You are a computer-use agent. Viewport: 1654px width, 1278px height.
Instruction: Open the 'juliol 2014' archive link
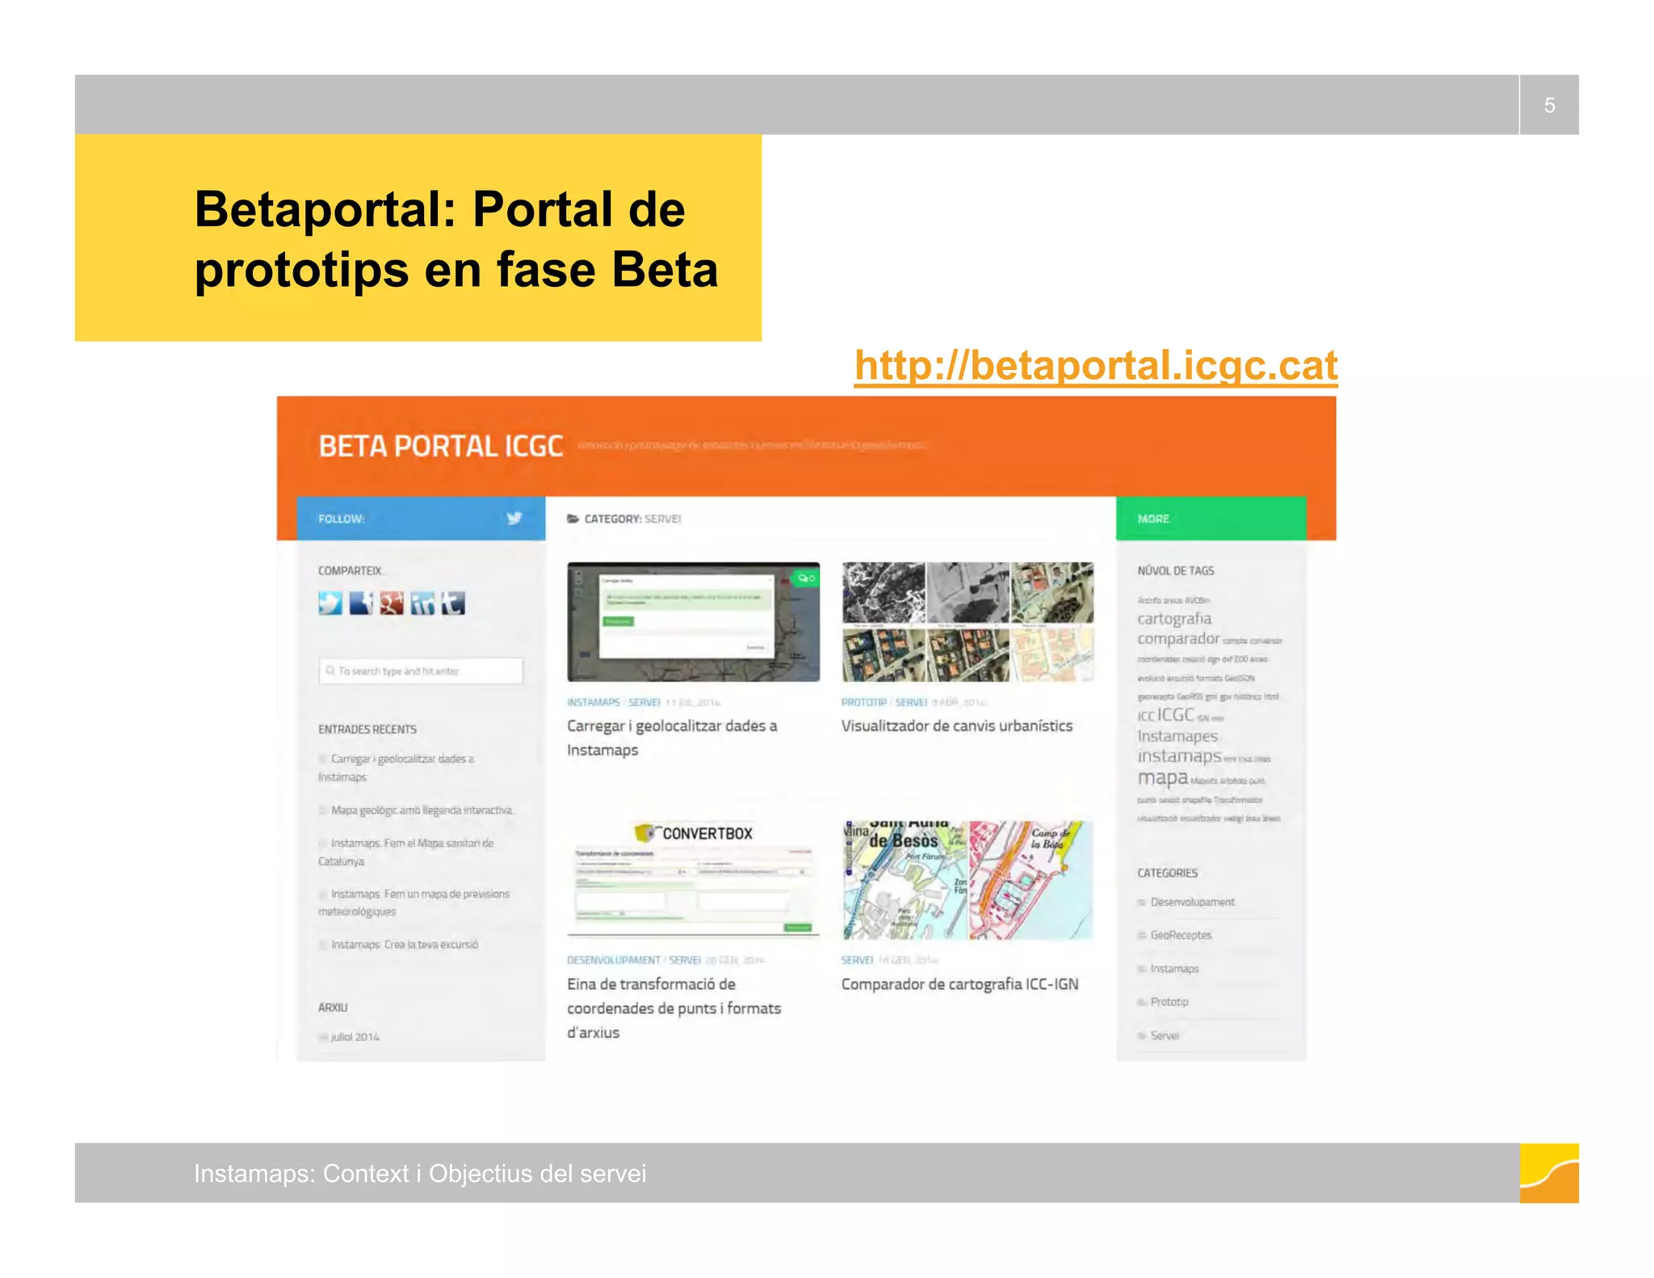point(355,1036)
